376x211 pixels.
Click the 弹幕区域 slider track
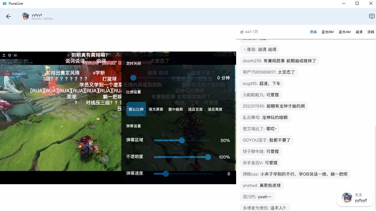[x=182, y=140]
